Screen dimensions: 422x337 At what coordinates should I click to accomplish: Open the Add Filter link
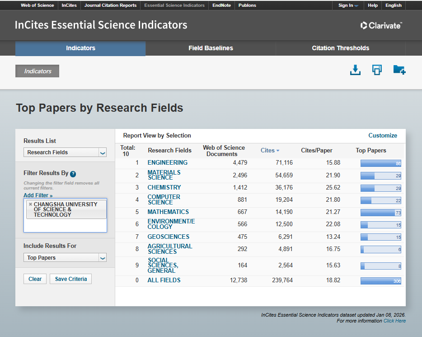pos(38,195)
